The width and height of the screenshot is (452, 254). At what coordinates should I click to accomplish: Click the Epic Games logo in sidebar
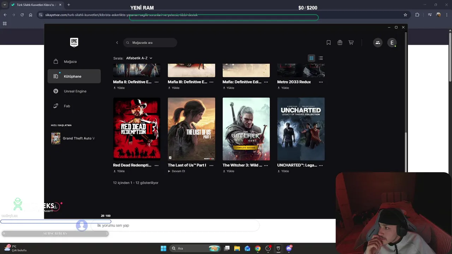(x=74, y=42)
